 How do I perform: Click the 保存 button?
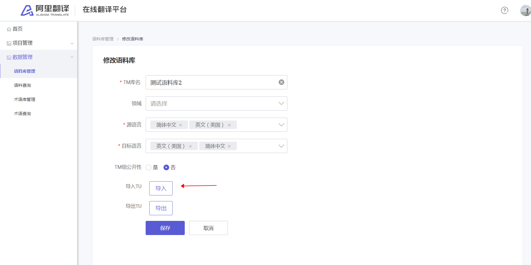[165, 228]
